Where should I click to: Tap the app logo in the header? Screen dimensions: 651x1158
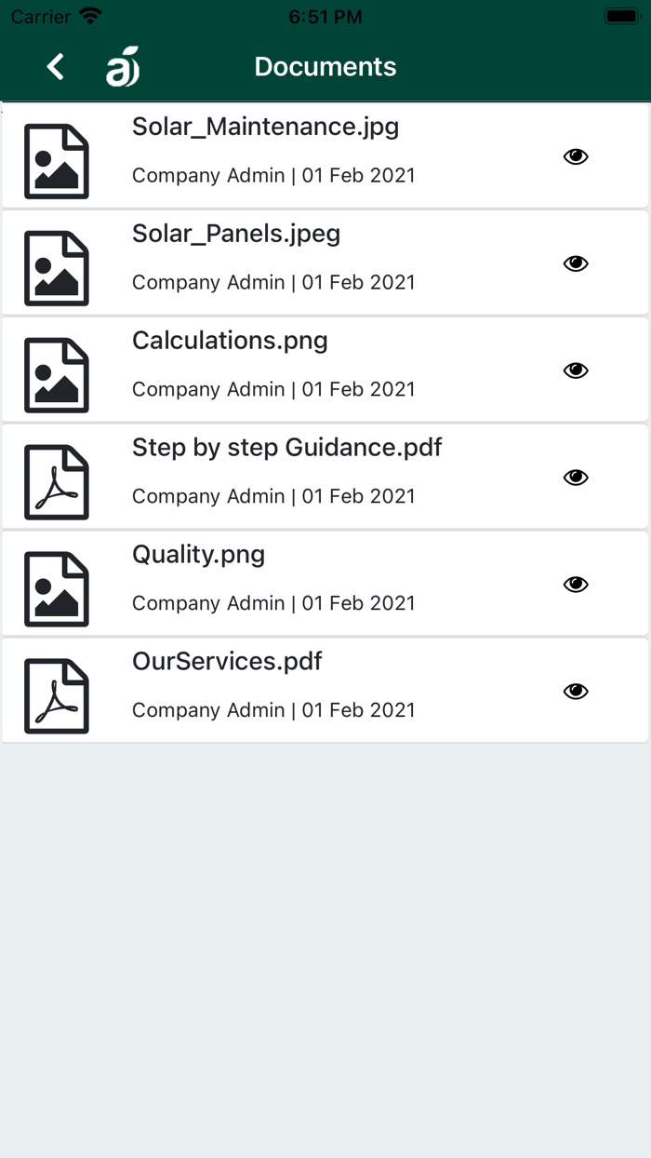click(x=123, y=67)
